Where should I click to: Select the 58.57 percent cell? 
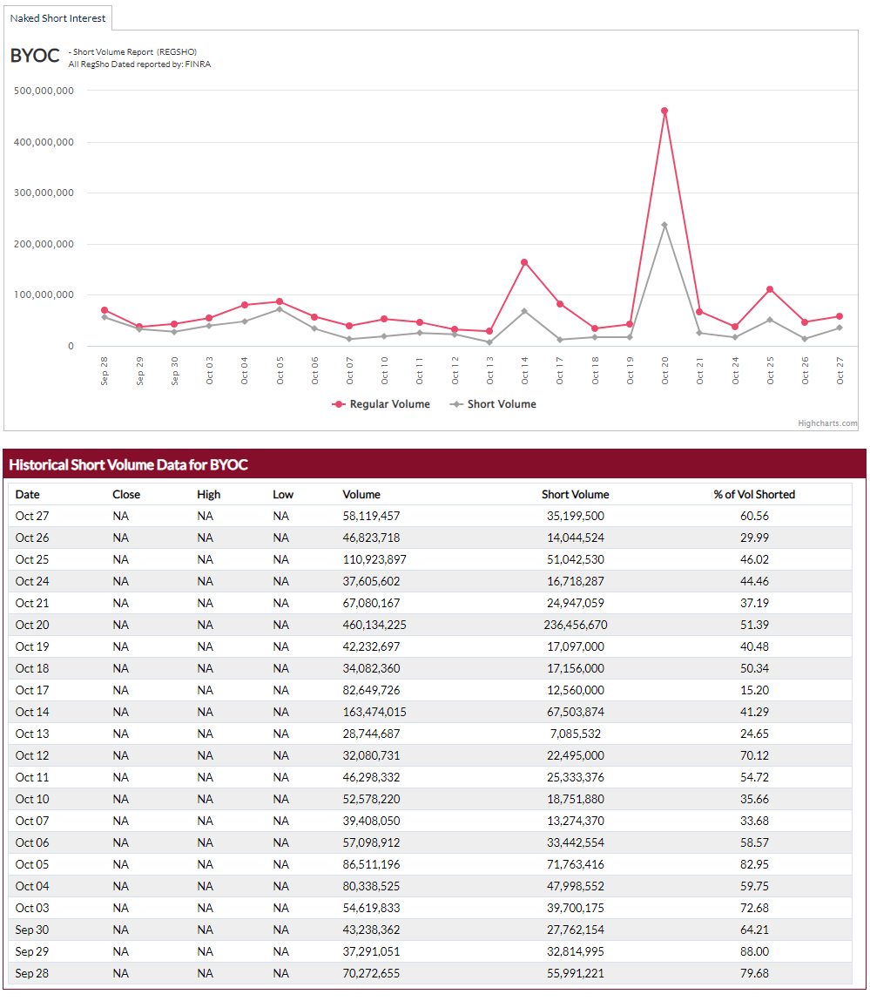[x=754, y=842]
